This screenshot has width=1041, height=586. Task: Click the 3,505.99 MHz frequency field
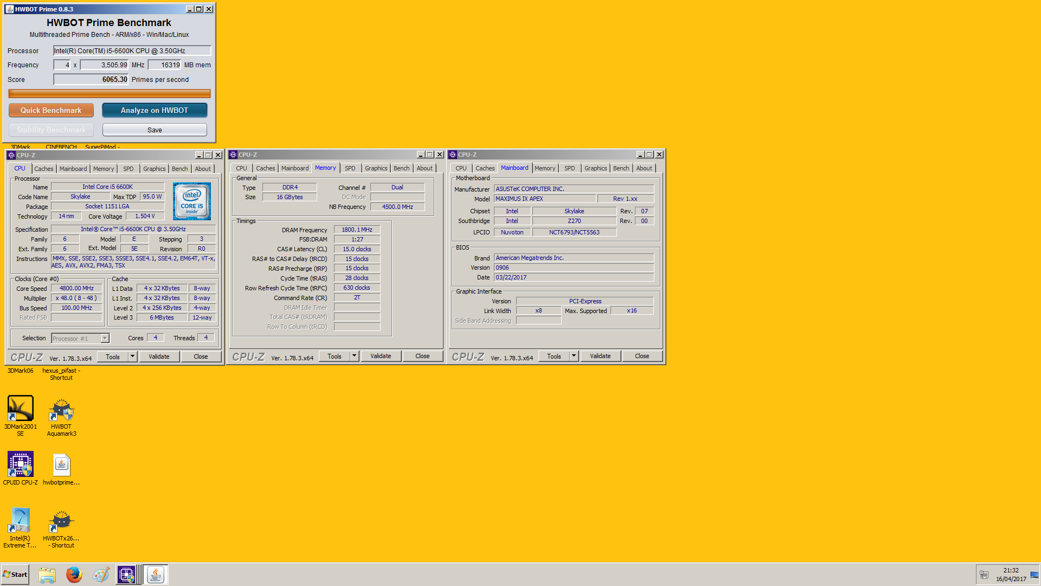tap(105, 65)
